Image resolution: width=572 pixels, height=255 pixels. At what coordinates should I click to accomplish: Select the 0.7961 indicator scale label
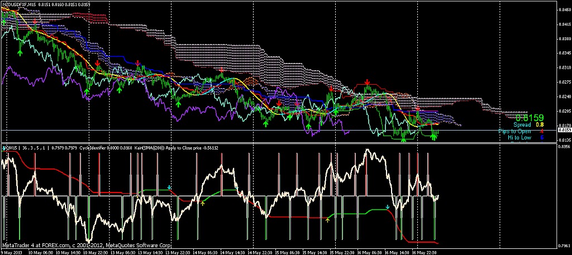click(x=565, y=246)
